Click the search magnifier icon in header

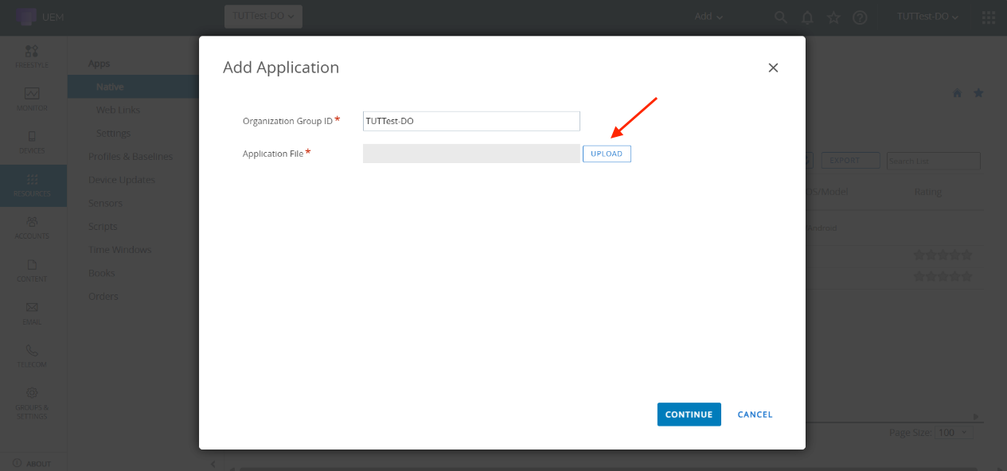tap(781, 18)
